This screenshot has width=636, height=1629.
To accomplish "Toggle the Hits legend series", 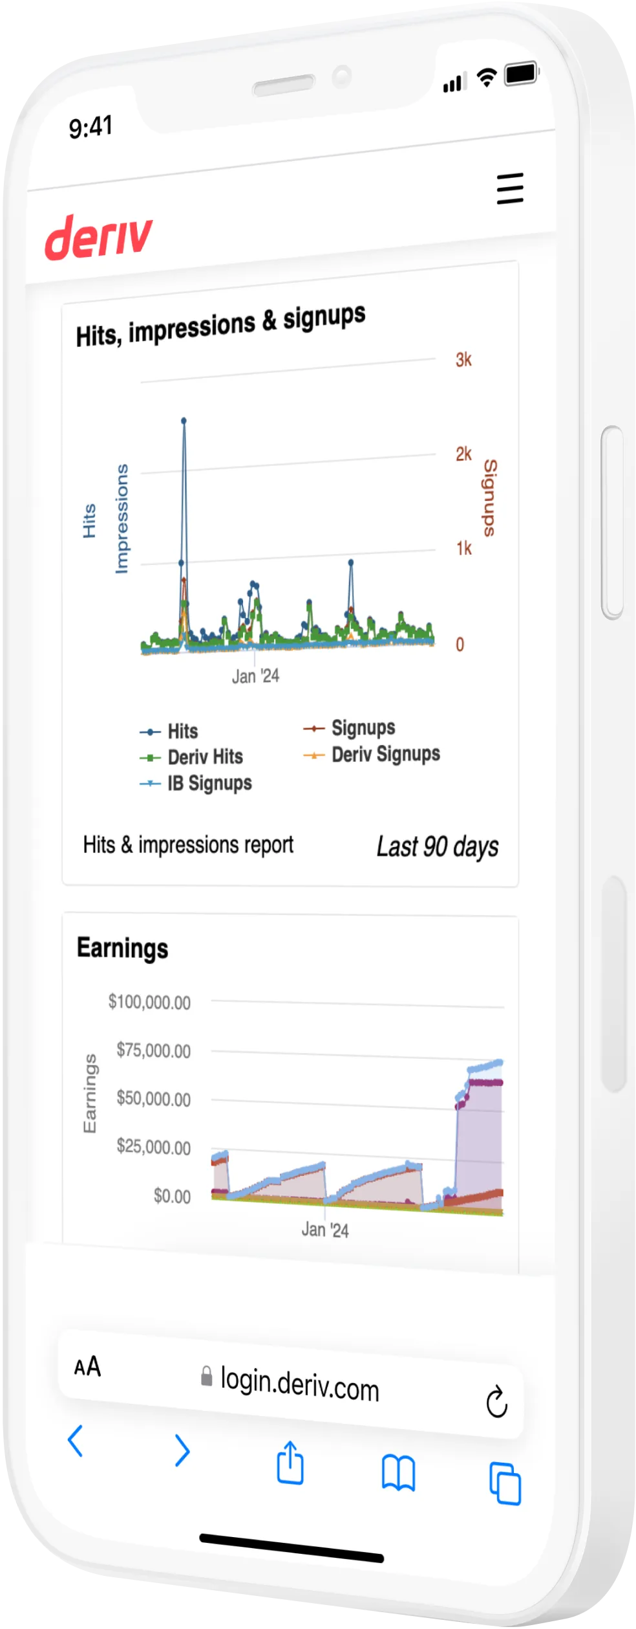I will [x=169, y=731].
